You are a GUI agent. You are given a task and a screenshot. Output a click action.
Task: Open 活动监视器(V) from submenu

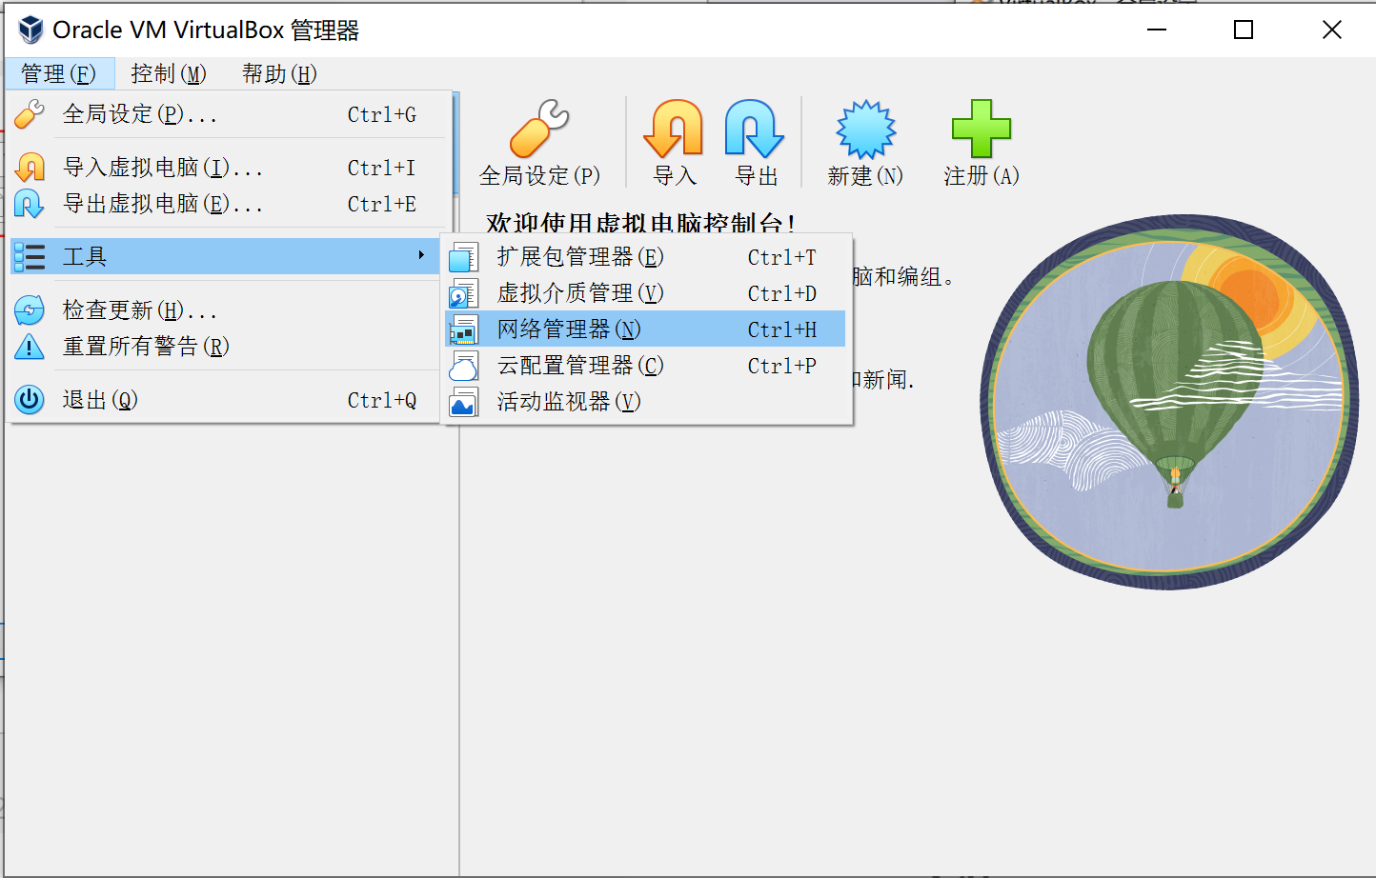click(645, 402)
